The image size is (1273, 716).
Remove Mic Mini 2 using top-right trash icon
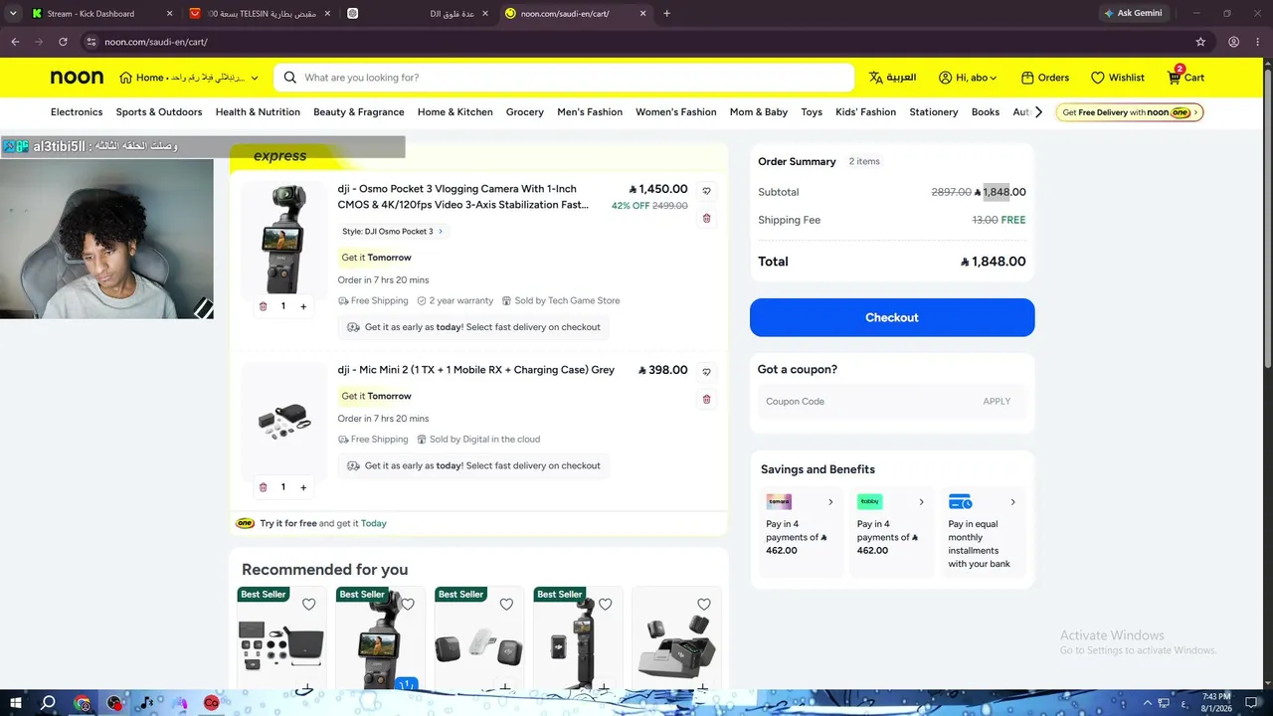point(707,400)
